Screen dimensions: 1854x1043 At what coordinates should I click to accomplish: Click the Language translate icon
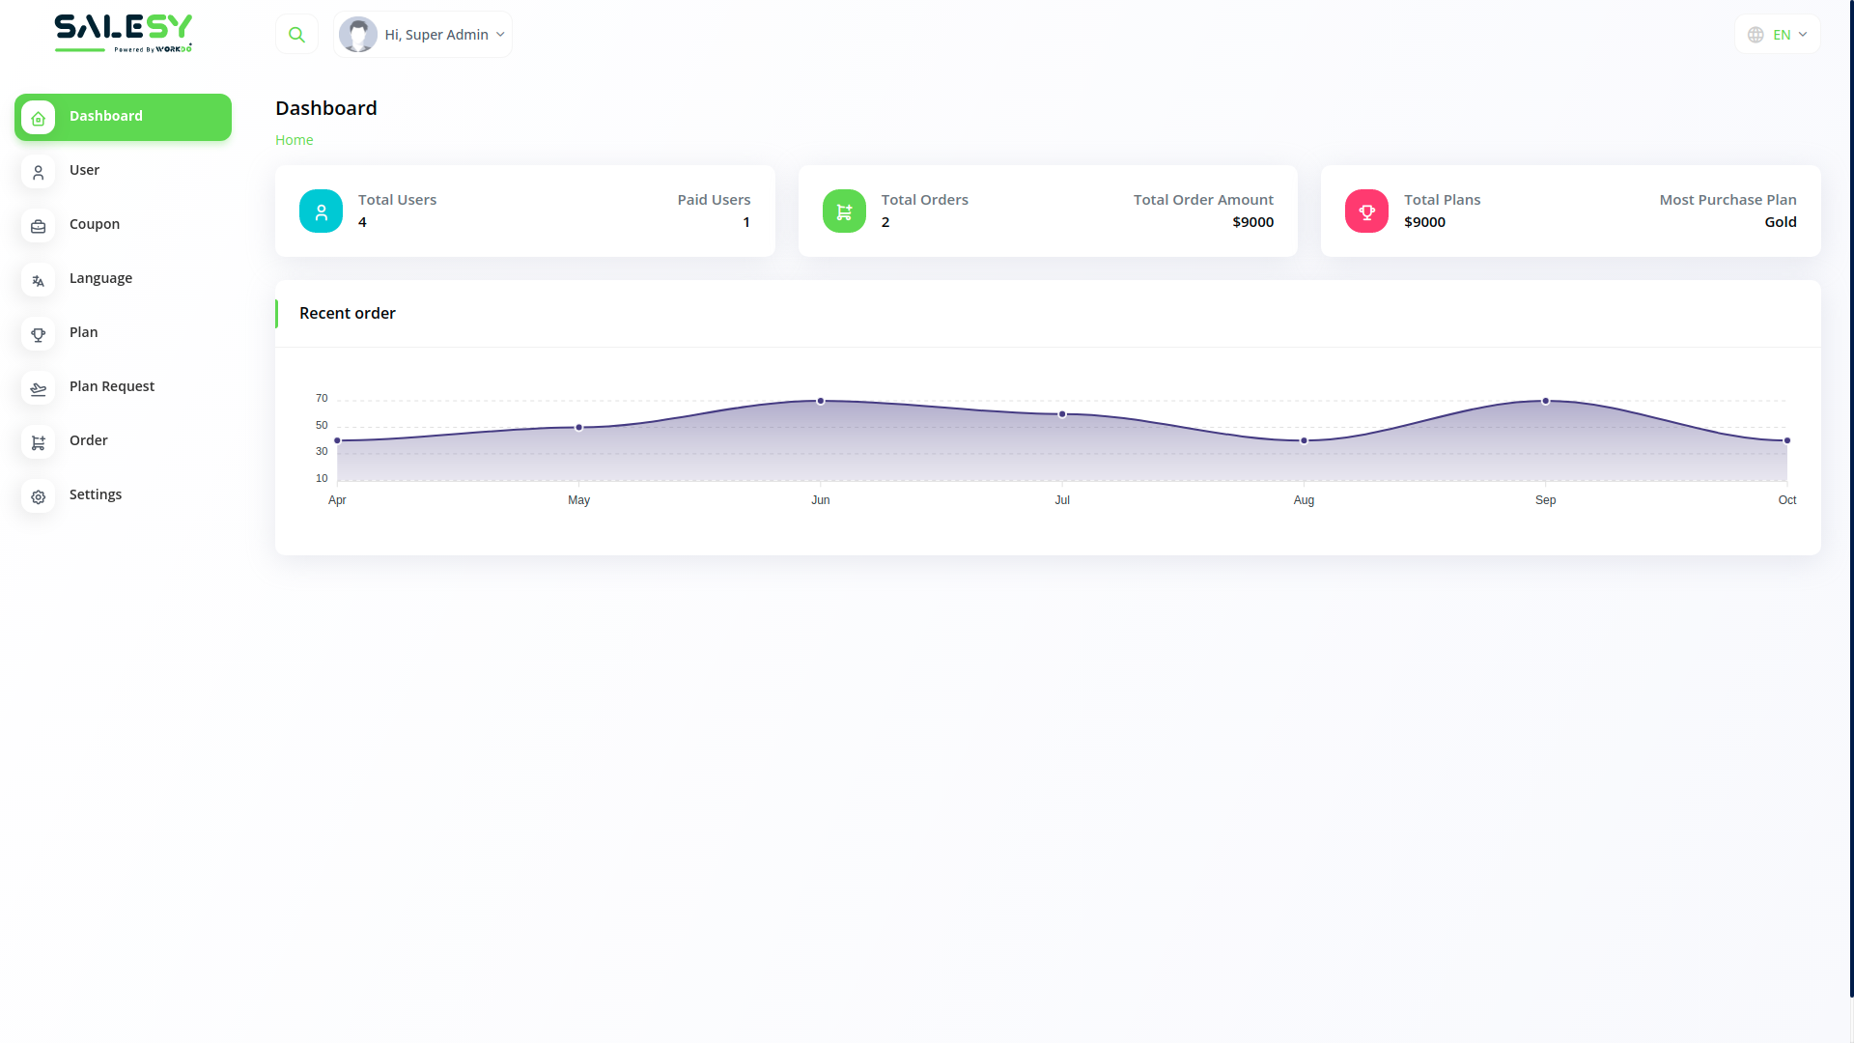click(38, 280)
